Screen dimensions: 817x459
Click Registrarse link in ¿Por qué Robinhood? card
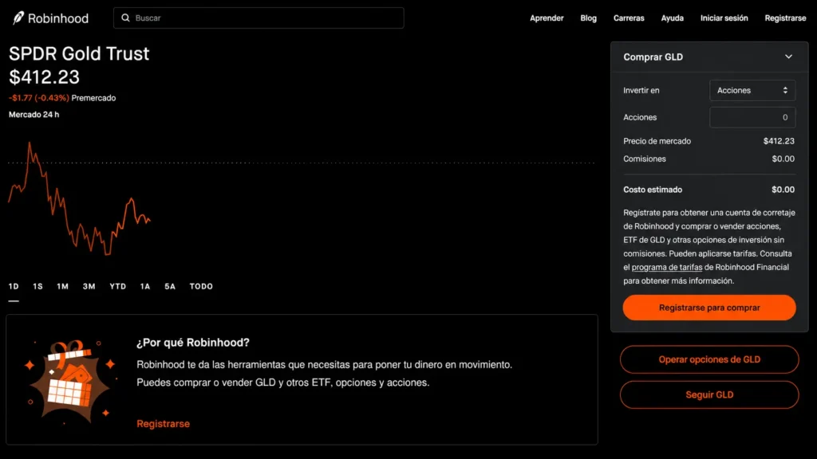click(x=163, y=424)
